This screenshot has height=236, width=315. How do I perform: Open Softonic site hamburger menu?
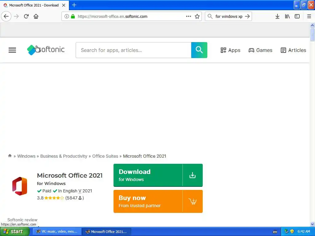point(12,50)
